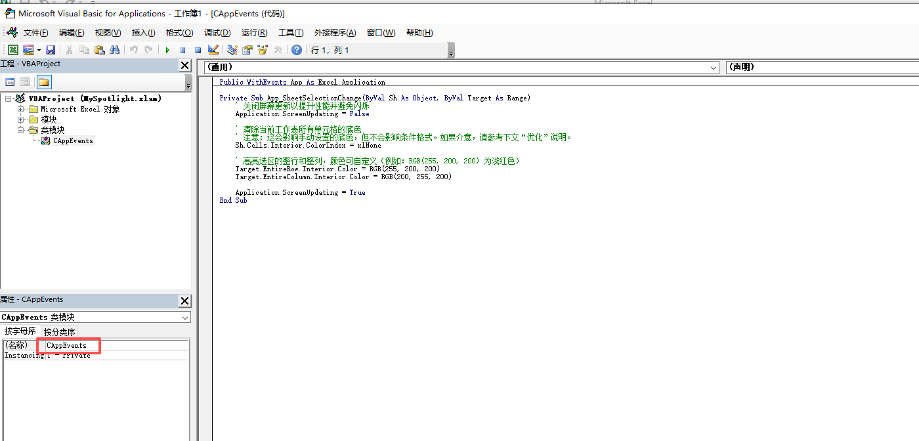Click the Paste clipboard icon

click(99, 50)
